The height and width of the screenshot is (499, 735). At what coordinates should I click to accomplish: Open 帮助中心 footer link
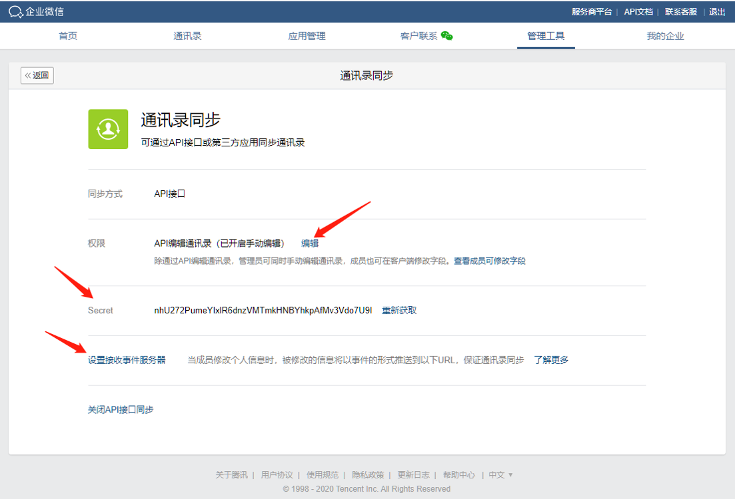pos(459,474)
